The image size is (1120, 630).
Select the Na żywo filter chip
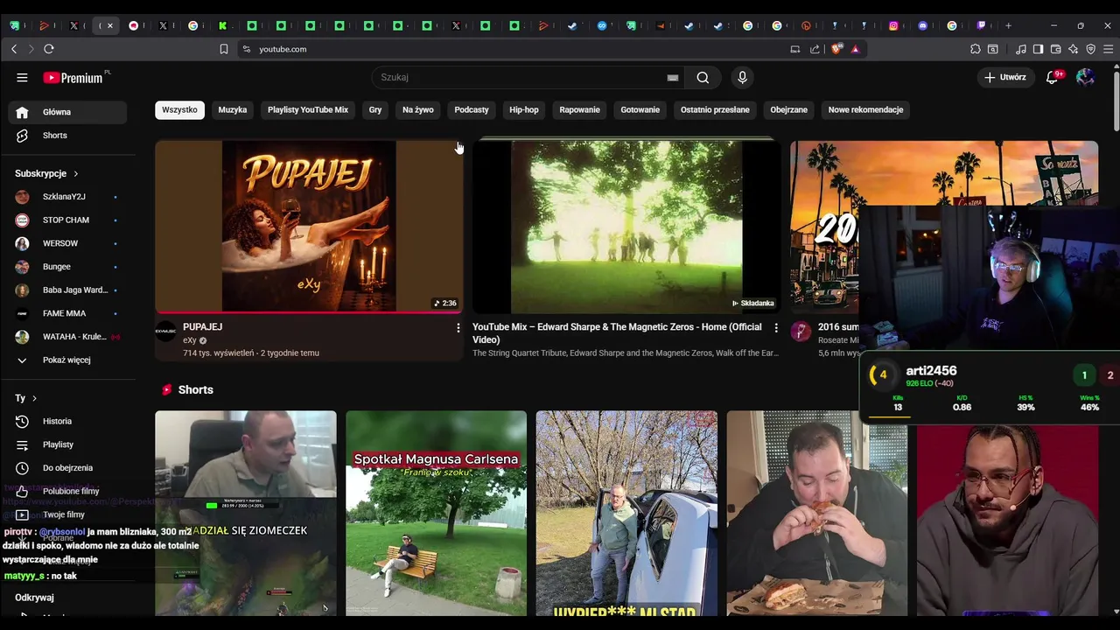(x=418, y=110)
